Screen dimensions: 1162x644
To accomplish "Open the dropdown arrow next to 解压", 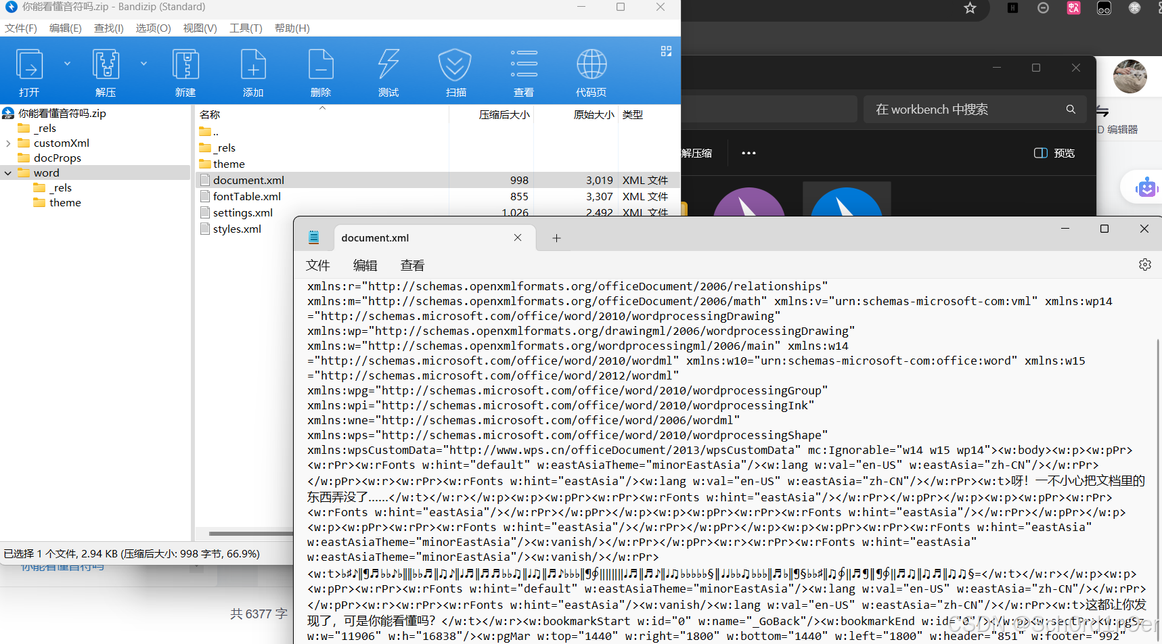I will click(143, 64).
